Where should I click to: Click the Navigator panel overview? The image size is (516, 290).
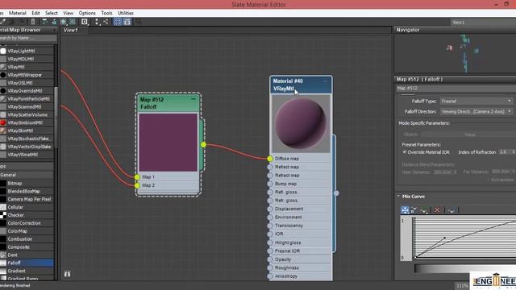(456, 54)
